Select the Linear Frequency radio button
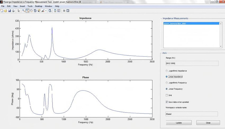225x129 pixels. 166,89
